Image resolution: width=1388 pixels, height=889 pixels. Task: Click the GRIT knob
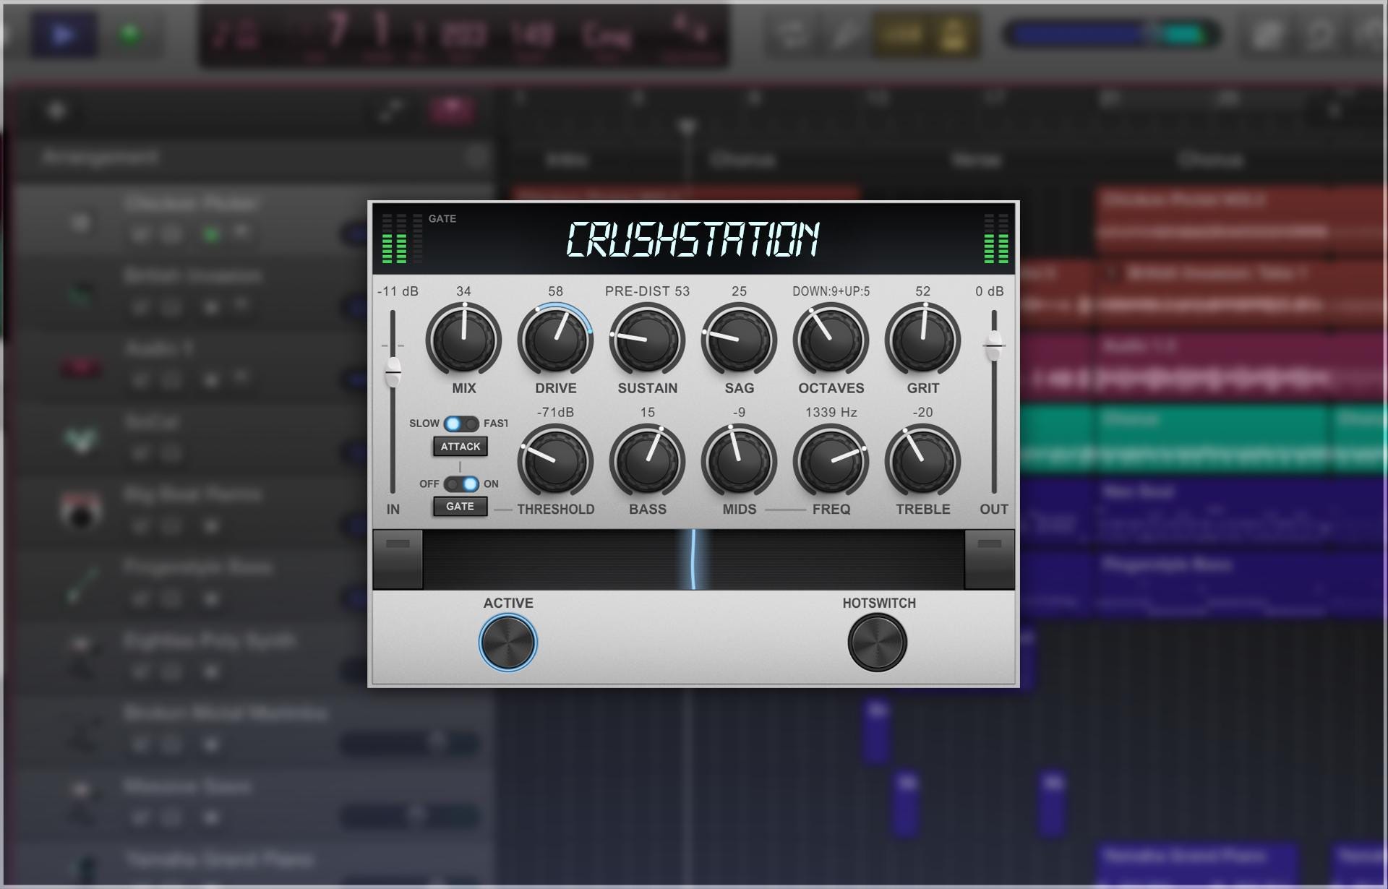(922, 340)
